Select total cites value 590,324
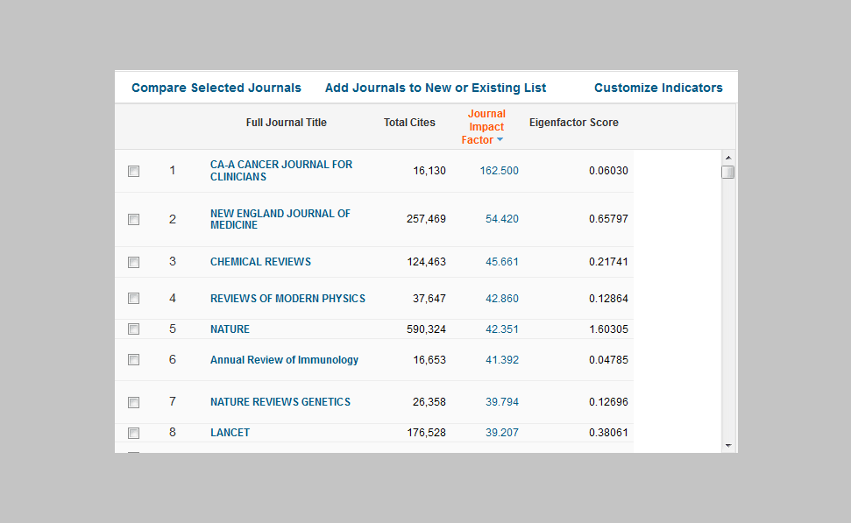The width and height of the screenshot is (851, 523). coord(426,329)
